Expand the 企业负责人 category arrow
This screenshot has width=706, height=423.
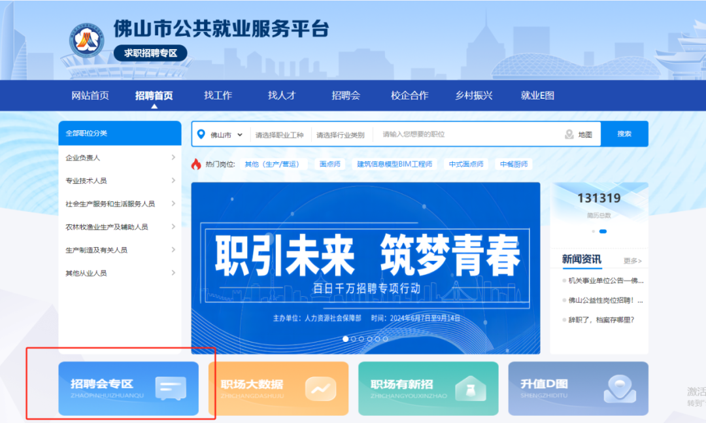173,157
